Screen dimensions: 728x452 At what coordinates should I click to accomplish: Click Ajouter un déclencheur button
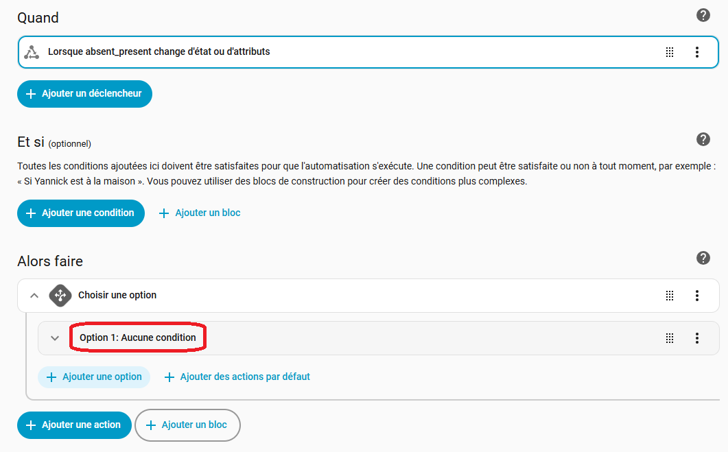pos(84,94)
